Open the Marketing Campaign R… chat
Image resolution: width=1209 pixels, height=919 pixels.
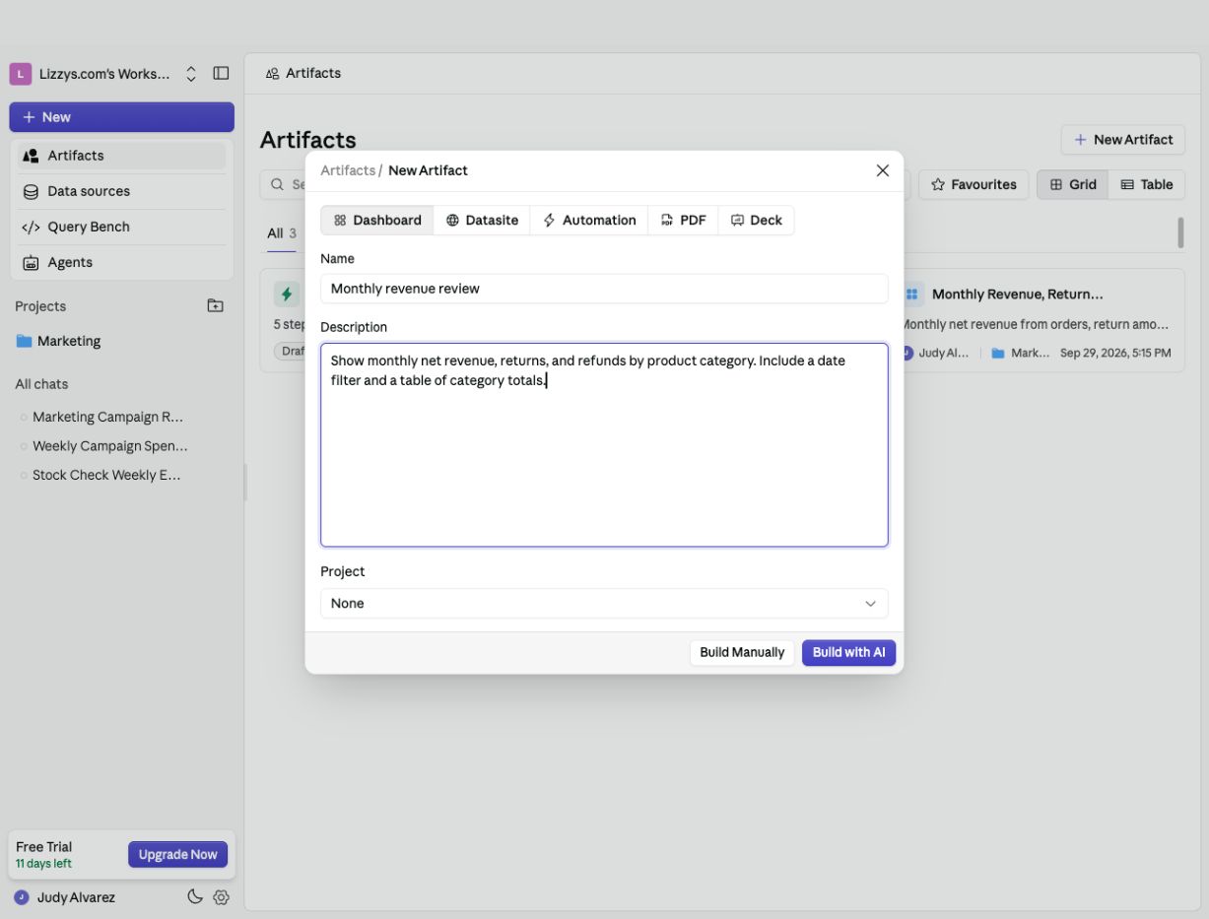(x=107, y=417)
